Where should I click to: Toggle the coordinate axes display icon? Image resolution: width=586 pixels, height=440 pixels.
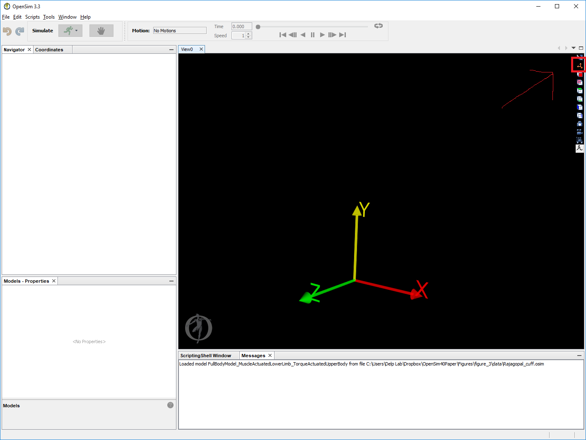coord(579,65)
